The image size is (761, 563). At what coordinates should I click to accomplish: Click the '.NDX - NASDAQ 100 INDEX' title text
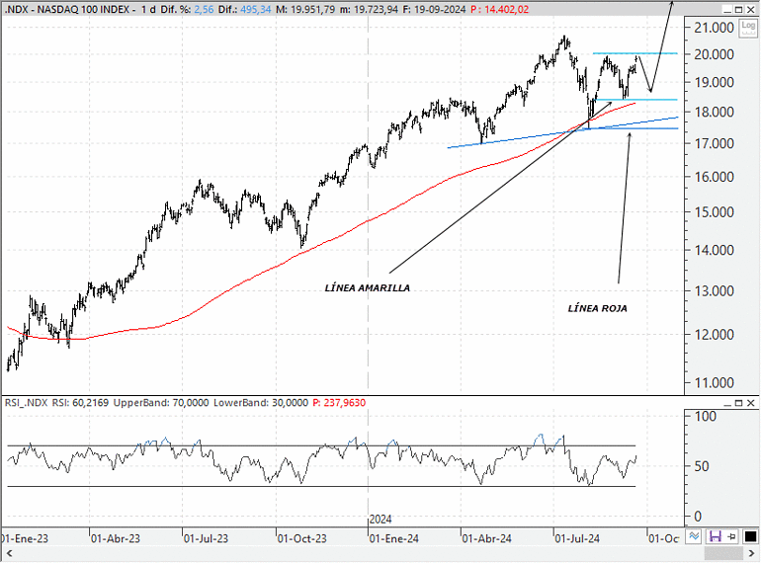[x=67, y=9]
